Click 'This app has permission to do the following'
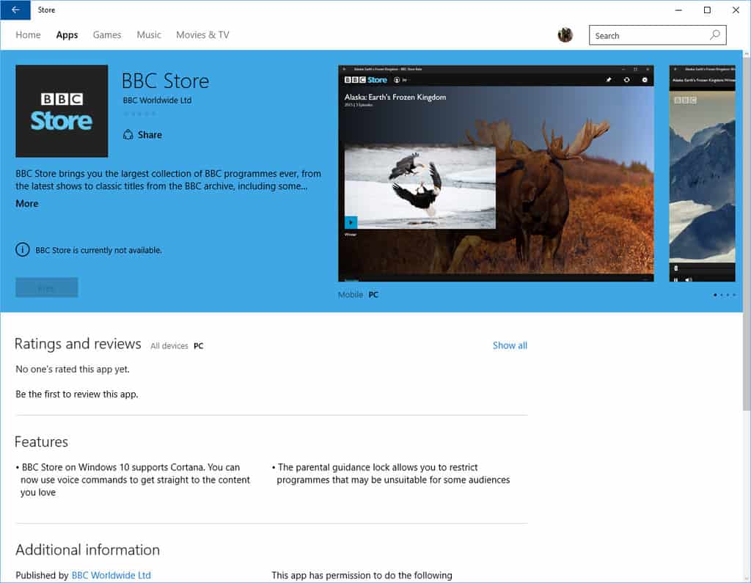 pyautogui.click(x=362, y=575)
